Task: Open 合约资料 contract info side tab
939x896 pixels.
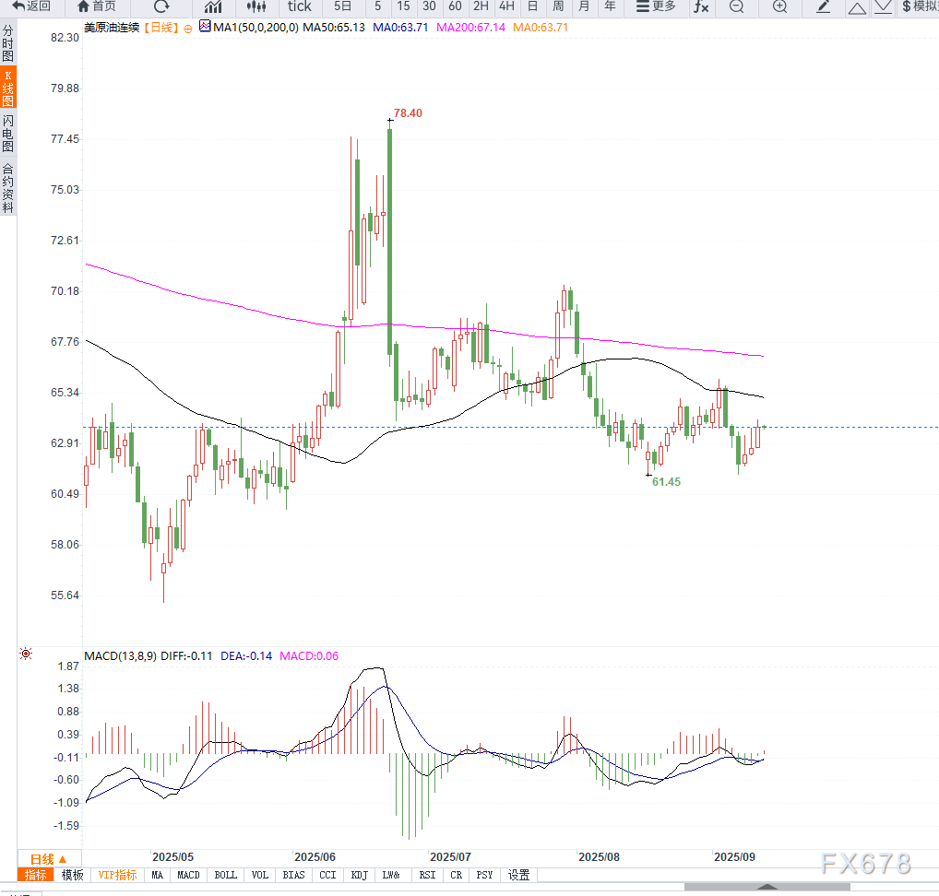Action: (7, 188)
